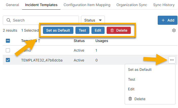Click the usages value 0 for TEMPLATE32_47b6dcba
The width and height of the screenshot is (178, 108).
[x=96, y=60]
